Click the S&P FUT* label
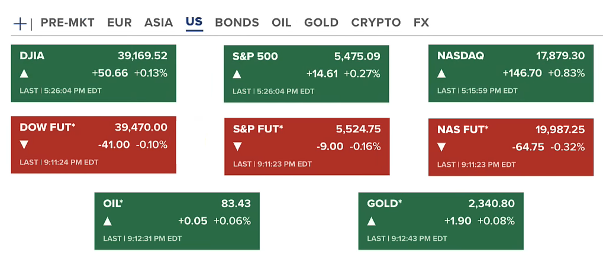This screenshot has width=603, height=259. point(258,129)
